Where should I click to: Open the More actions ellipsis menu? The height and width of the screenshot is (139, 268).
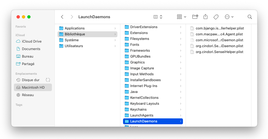pyautogui.click(x=229, y=17)
